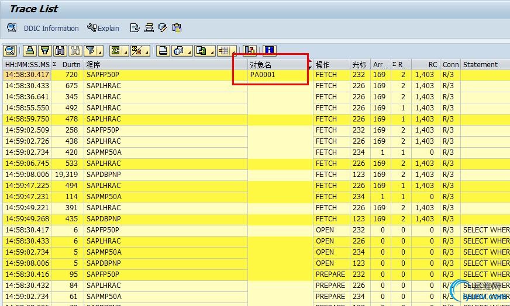This screenshot has width=510, height=306.
Task: Click the time cell 14:59:47.225
Action: (x=27, y=186)
